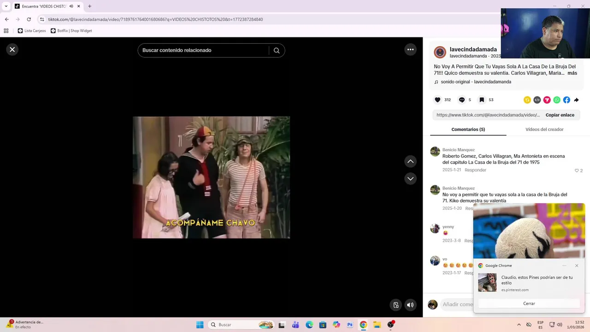The width and height of the screenshot is (590, 332).
Task: Share the video to WhatsApp
Action: (x=557, y=100)
